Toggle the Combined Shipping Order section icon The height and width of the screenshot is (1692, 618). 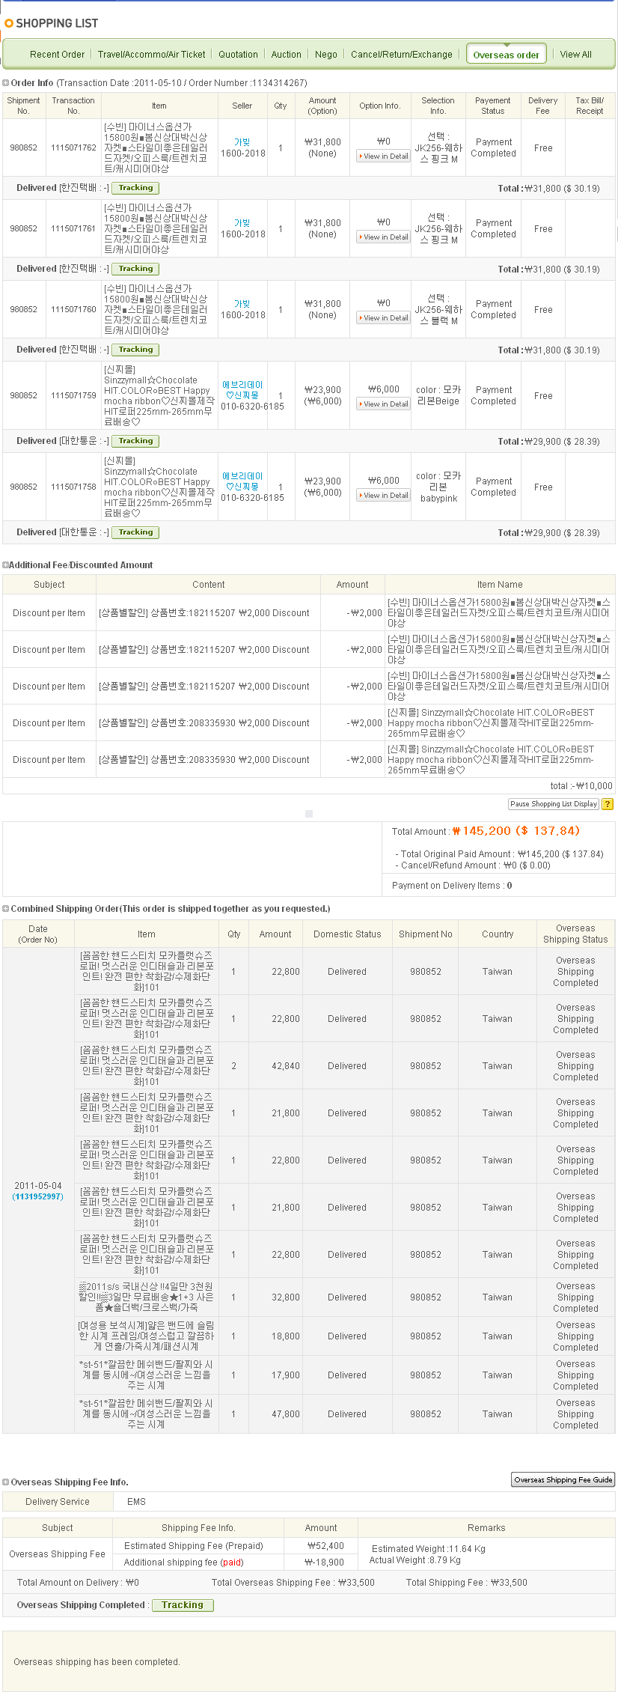coord(6,909)
